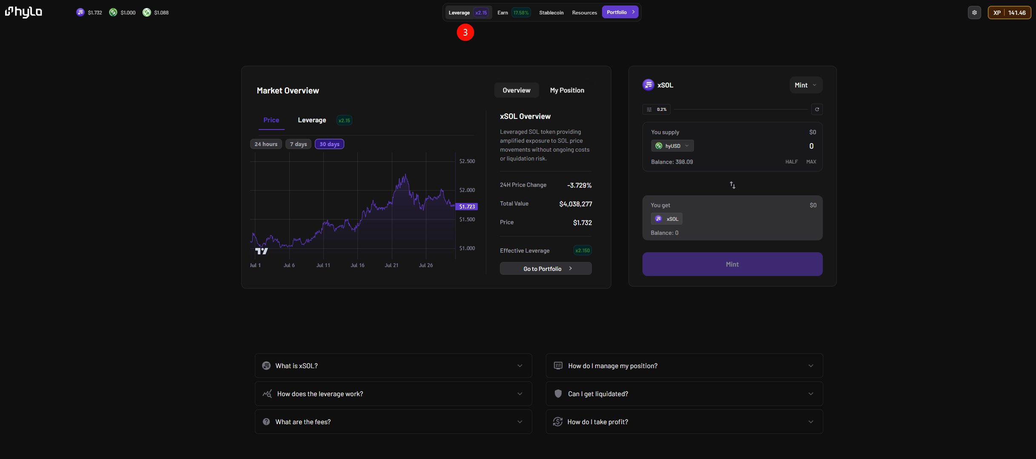Click the refresh quote icon
Image resolution: width=1036 pixels, height=459 pixels.
click(816, 109)
